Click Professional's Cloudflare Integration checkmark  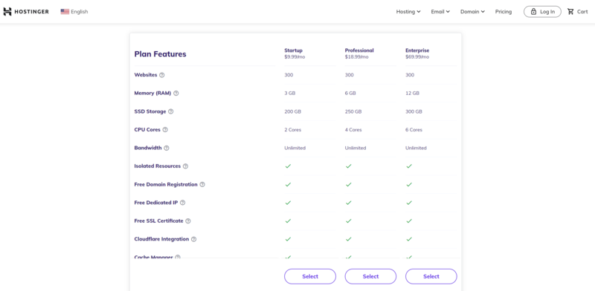(348, 239)
